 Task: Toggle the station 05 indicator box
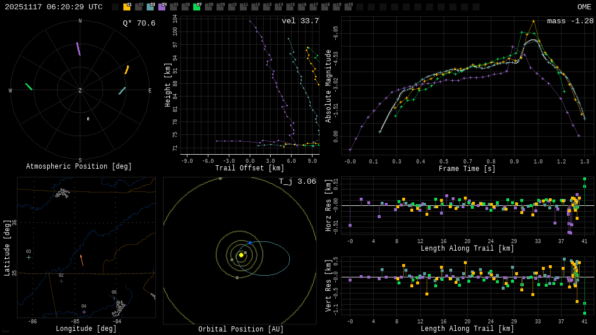point(173,7)
